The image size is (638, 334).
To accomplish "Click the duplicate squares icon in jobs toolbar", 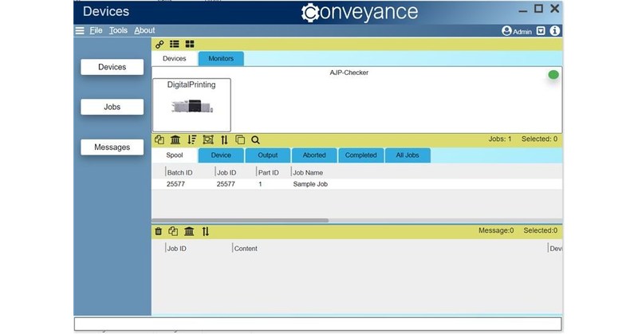I will click(240, 140).
